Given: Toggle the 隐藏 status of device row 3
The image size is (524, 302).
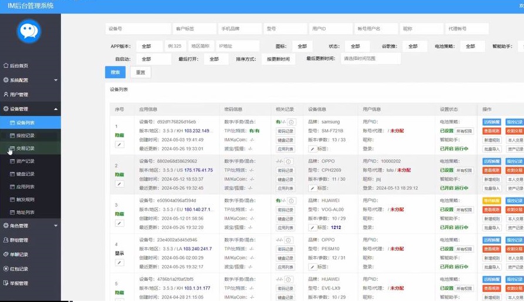Looking at the screenshot, I should coord(119,214).
